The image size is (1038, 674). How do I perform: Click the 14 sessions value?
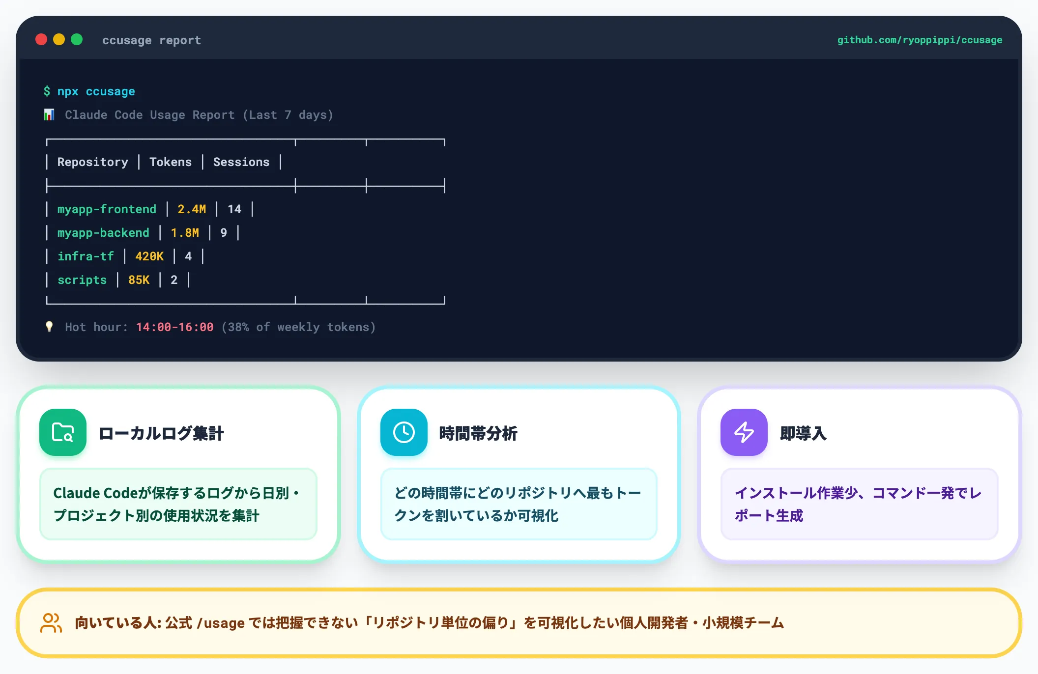(x=234, y=209)
